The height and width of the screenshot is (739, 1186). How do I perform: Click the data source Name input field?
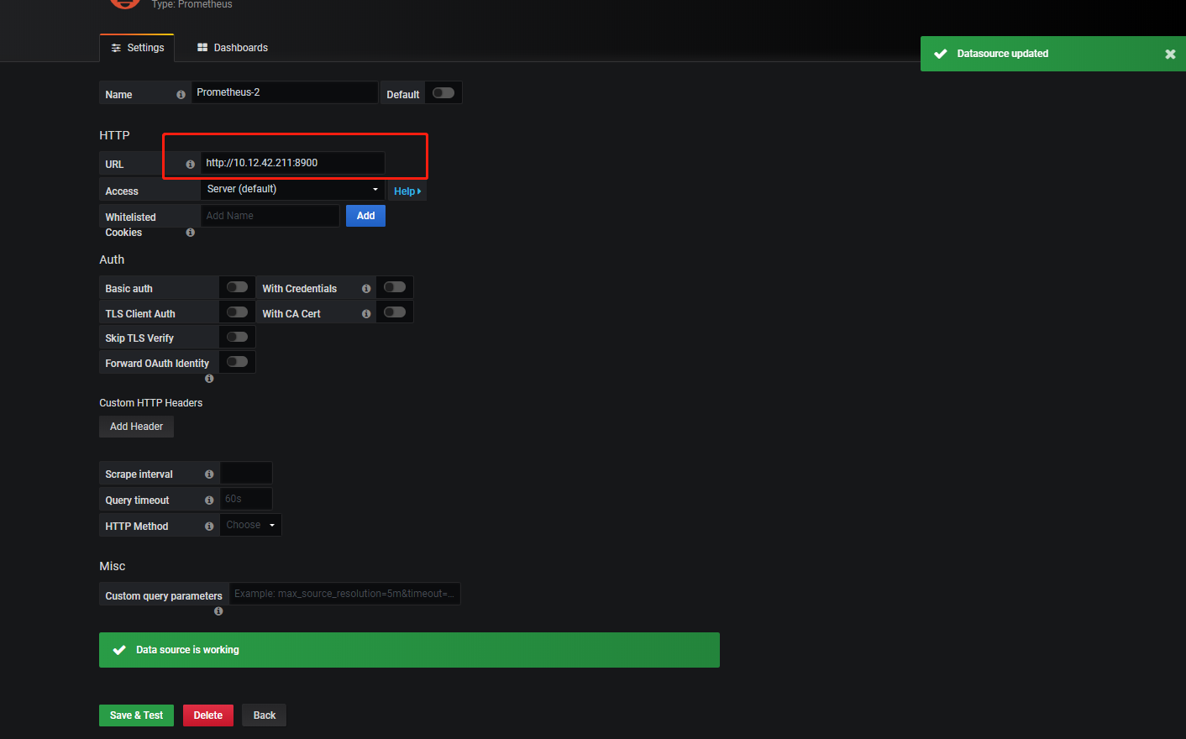[284, 92]
